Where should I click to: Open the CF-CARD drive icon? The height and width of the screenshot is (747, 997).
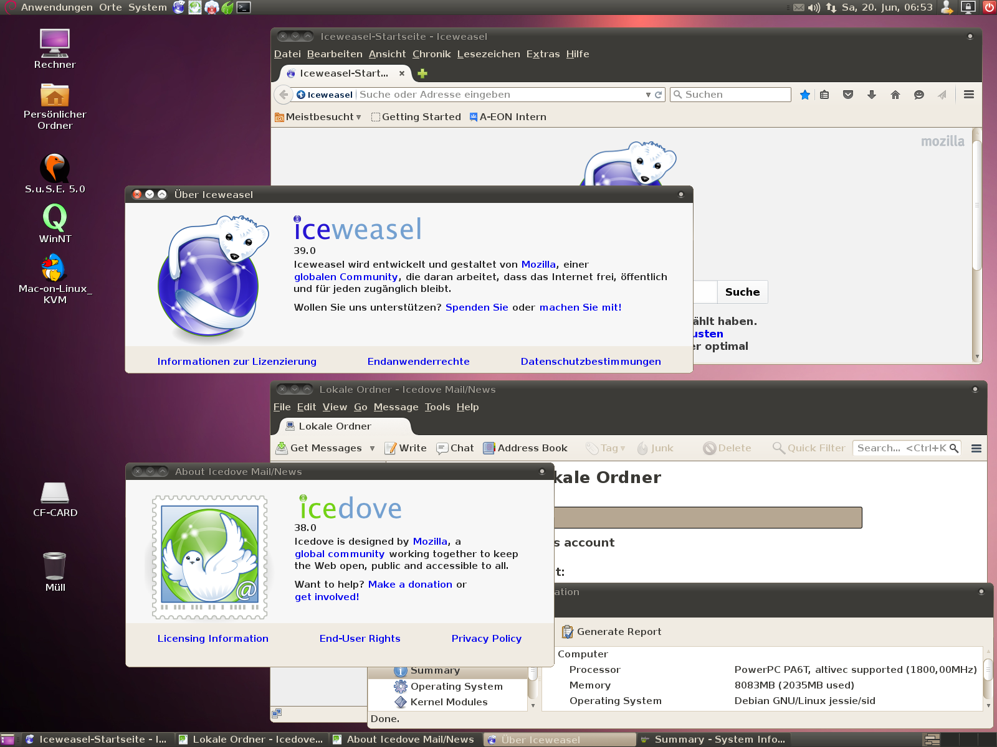(55, 493)
